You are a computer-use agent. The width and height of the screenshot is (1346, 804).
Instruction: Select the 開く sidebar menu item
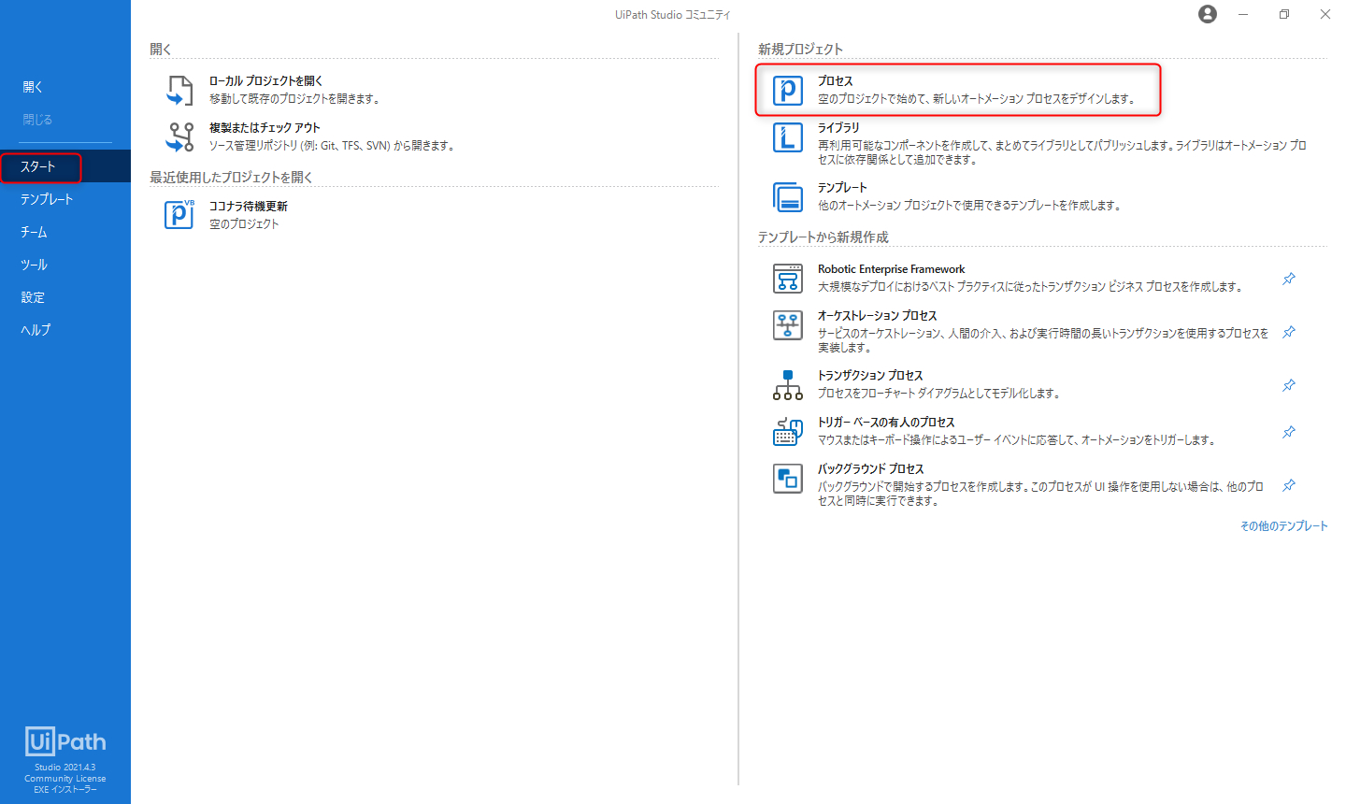65,87
